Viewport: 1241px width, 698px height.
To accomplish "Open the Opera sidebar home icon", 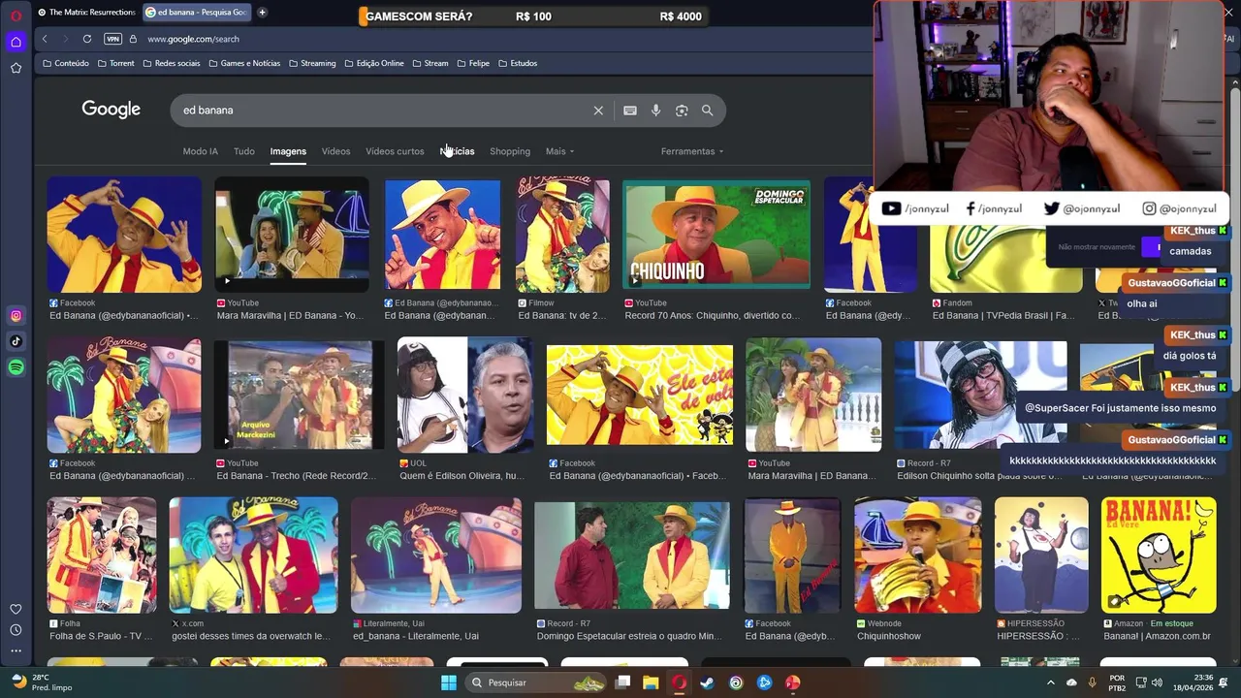I will [16, 42].
